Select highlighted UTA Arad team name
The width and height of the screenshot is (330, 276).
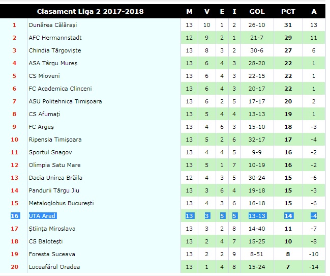(43, 216)
